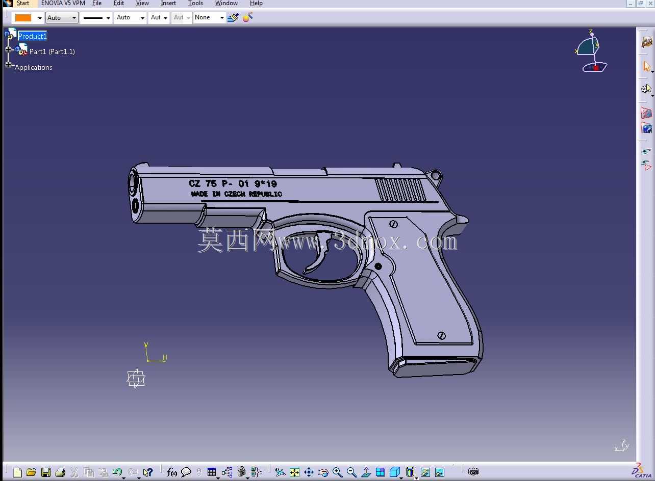Open the View menu
The width and height of the screenshot is (655, 481).
coord(142,3)
